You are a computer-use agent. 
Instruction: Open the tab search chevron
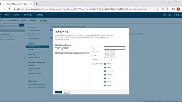click(162, 2)
